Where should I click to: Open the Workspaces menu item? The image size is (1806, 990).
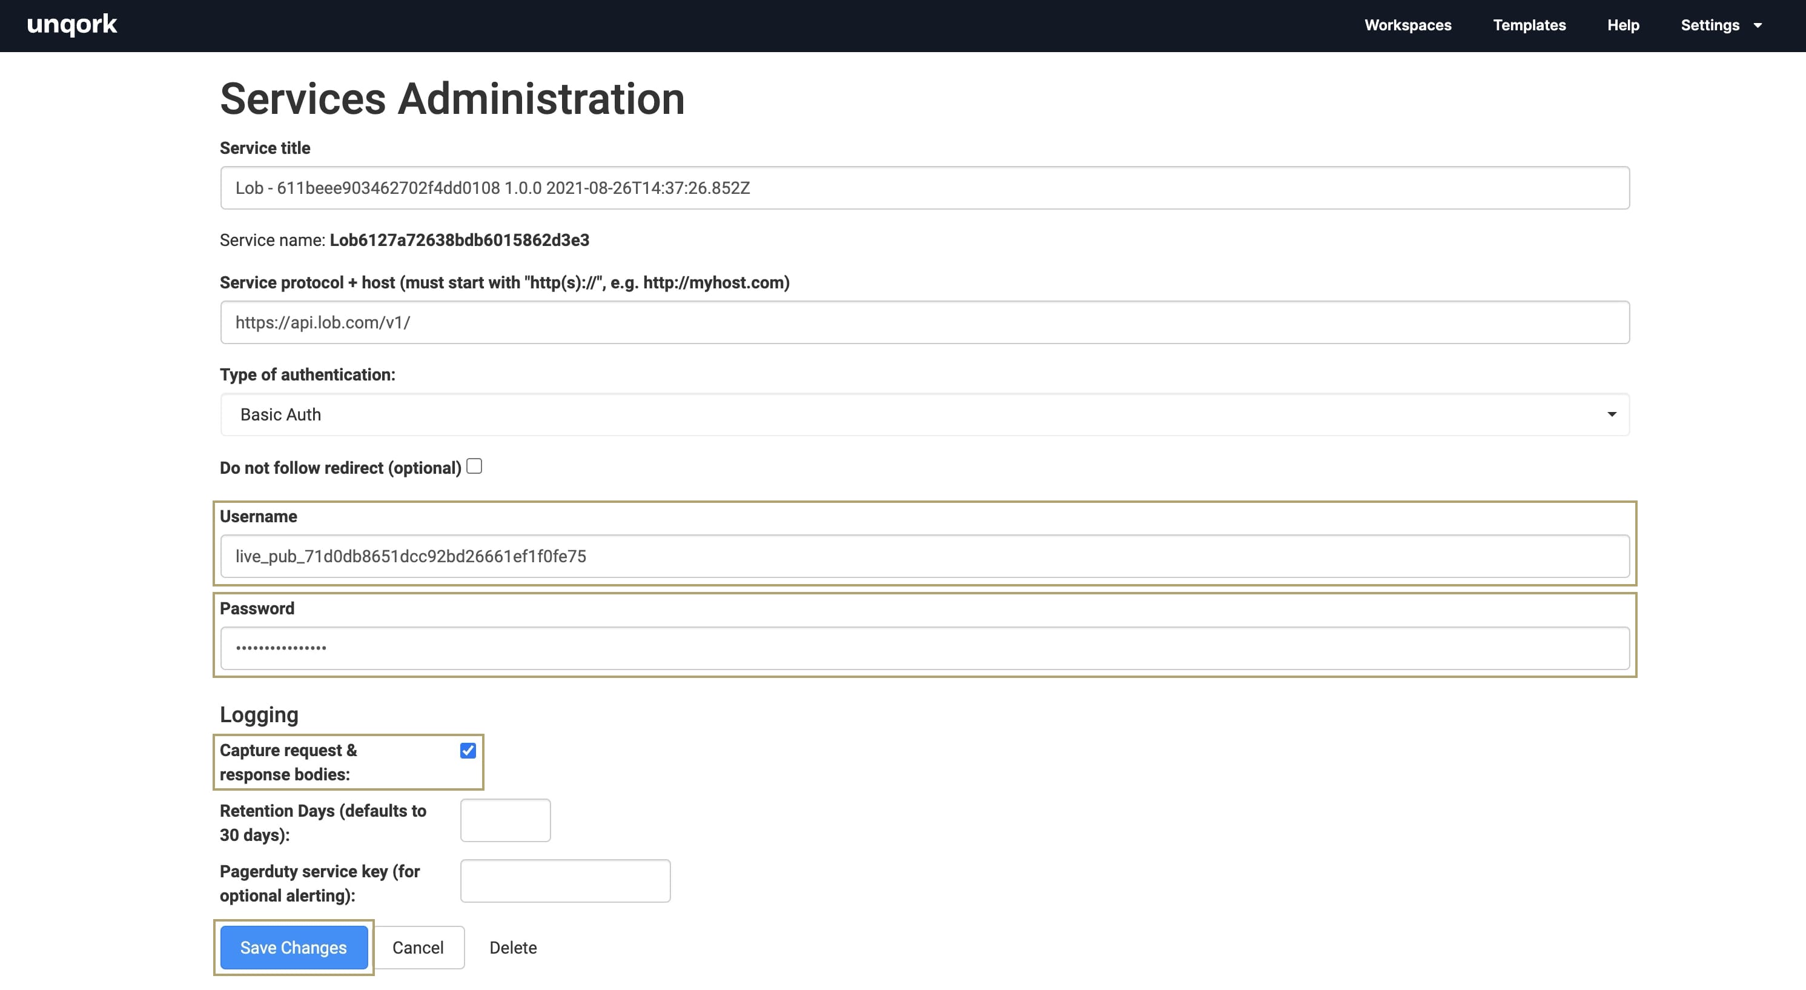[1407, 25]
